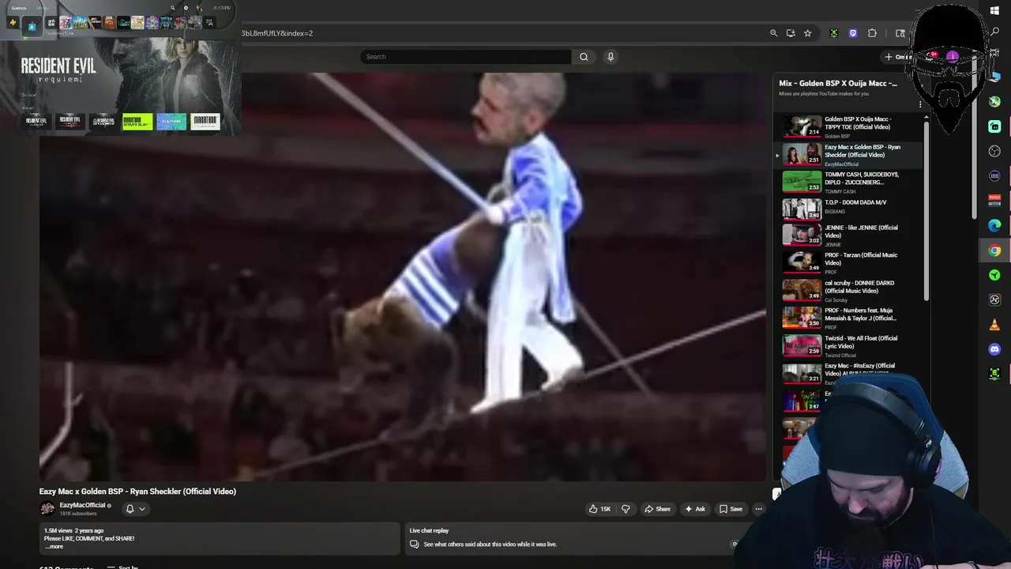Save the video to a playlist
The height and width of the screenshot is (569, 1011).
[731, 509]
